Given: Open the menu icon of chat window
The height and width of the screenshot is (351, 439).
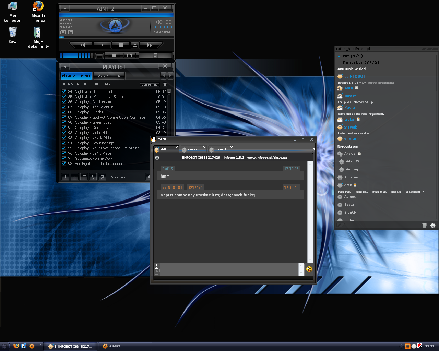Looking at the screenshot, I should pos(154,139).
